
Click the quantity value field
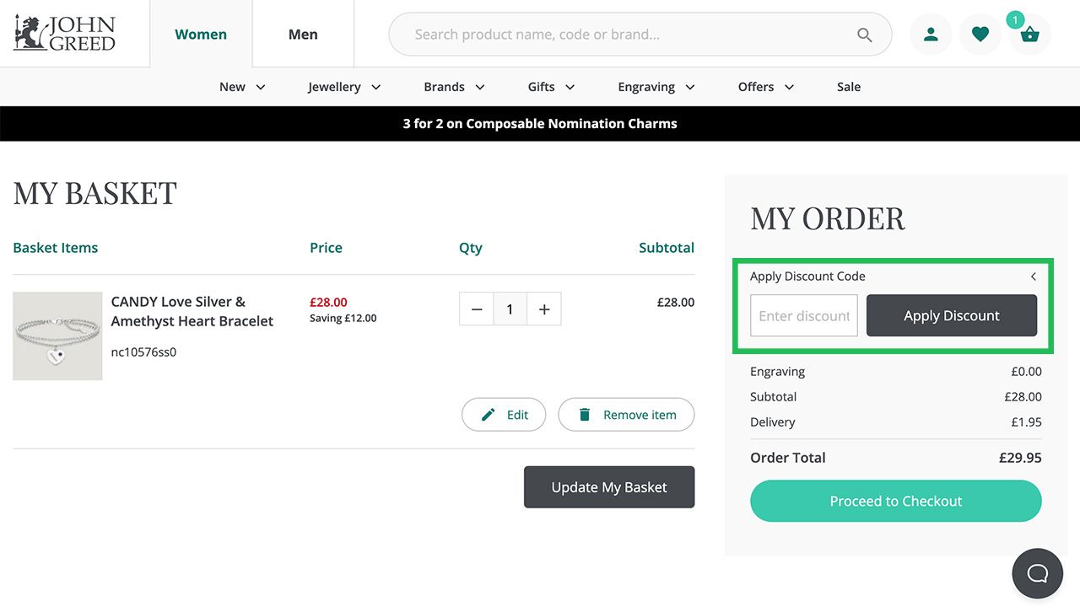pyautogui.click(x=510, y=309)
